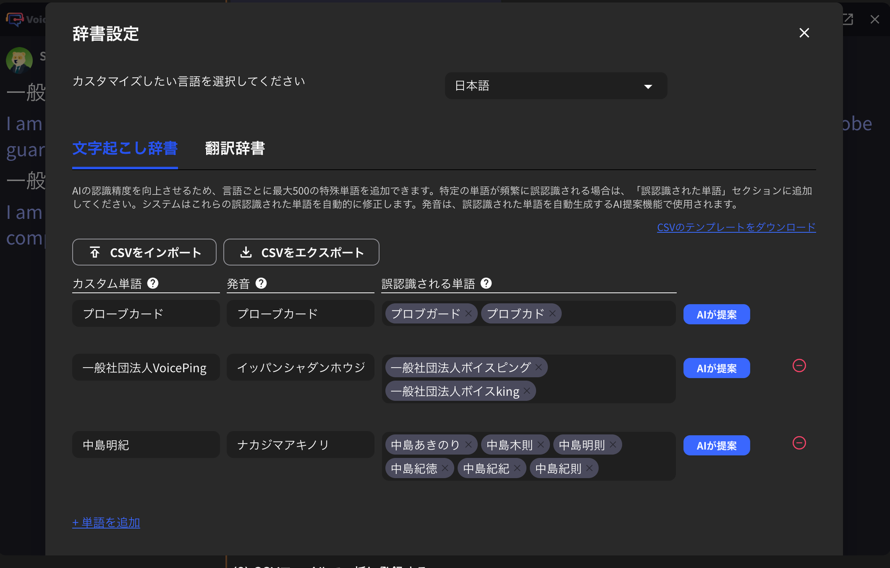The image size is (890, 568).
Task: Open the 発音 help icon
Action: tap(261, 284)
